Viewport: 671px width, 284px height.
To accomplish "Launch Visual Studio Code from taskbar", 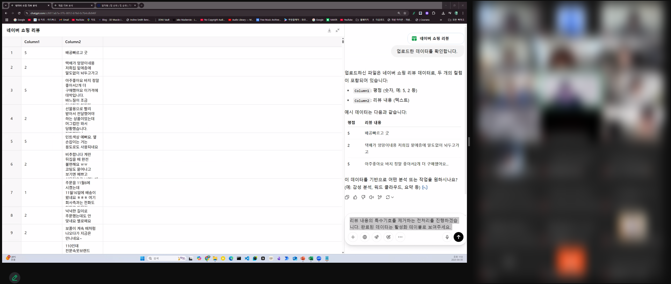I will click(247, 259).
